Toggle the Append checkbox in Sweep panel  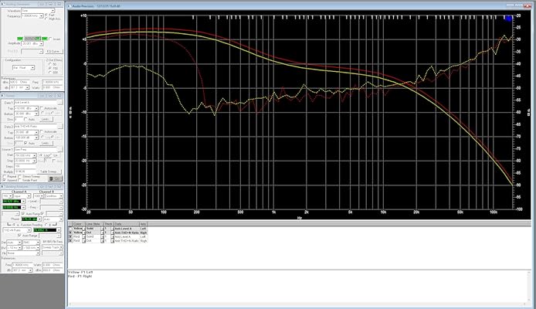pyautogui.click(x=6, y=178)
